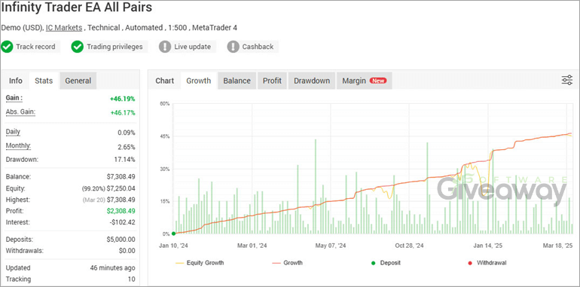Click the Abs. Gain label

click(20, 111)
